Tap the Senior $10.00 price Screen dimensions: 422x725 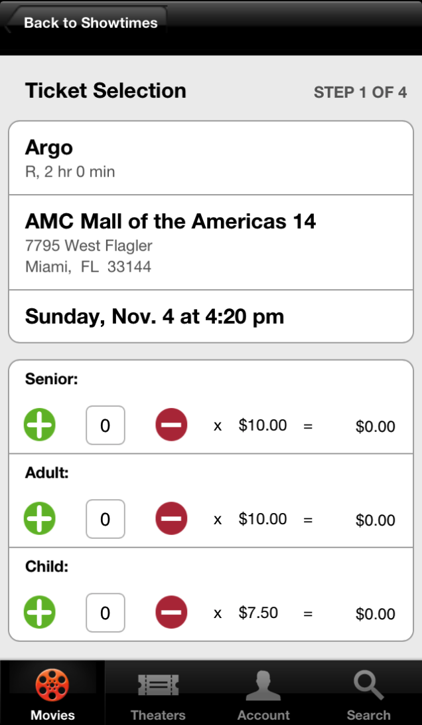click(263, 425)
